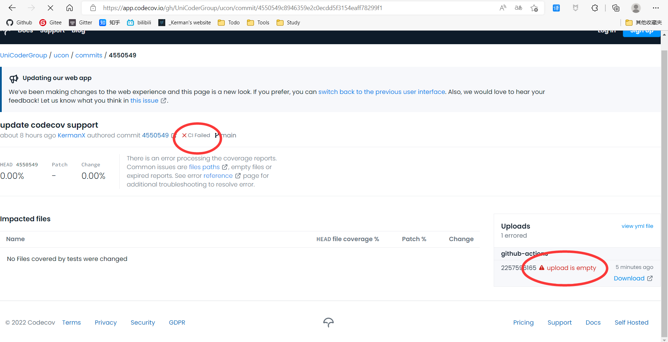Open UniCoderGroup breadcrumb link
Viewport: 668px width, 342px height.
[24, 55]
